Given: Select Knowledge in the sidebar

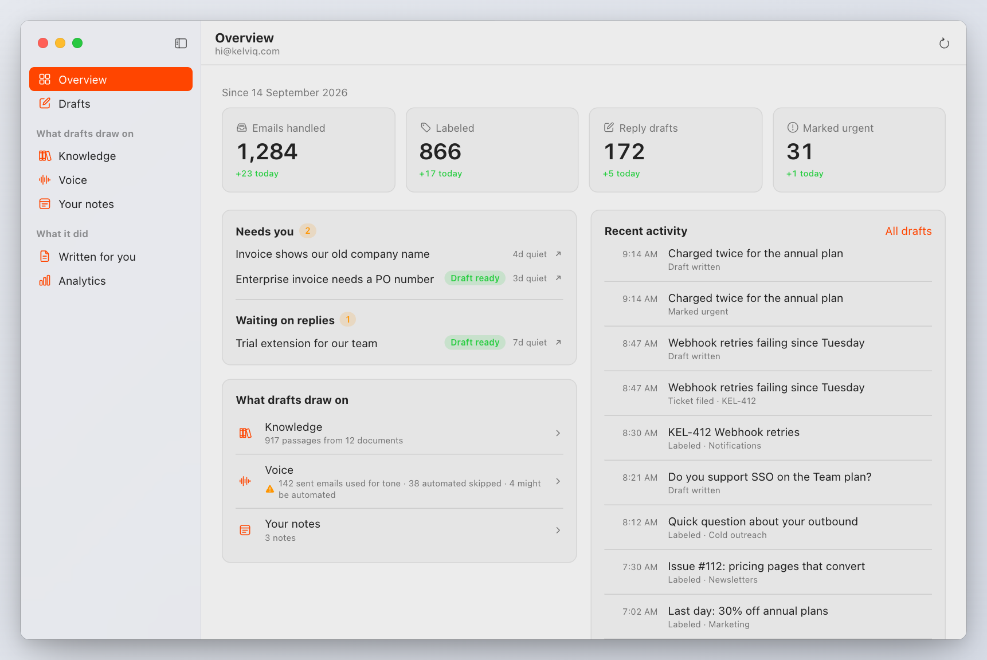Looking at the screenshot, I should (x=111, y=156).
